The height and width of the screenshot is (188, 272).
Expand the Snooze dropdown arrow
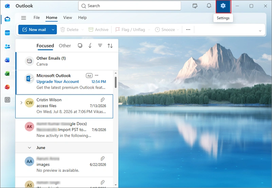(x=178, y=30)
